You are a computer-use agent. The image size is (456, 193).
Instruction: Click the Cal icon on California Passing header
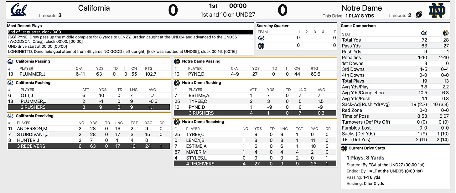[10, 62]
